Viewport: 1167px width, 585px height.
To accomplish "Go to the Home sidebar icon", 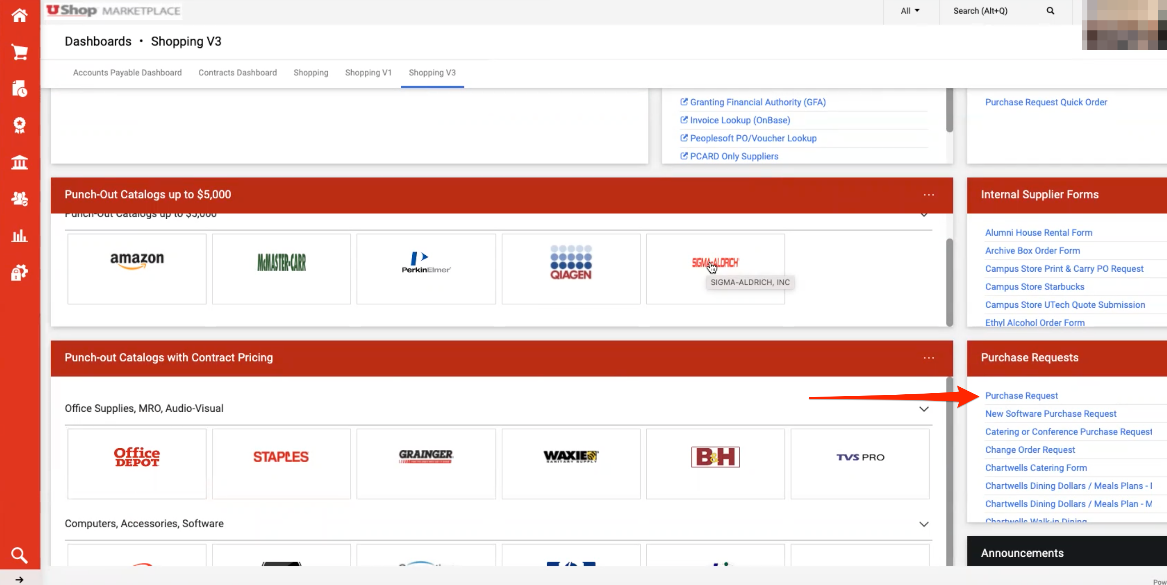I will [x=19, y=15].
